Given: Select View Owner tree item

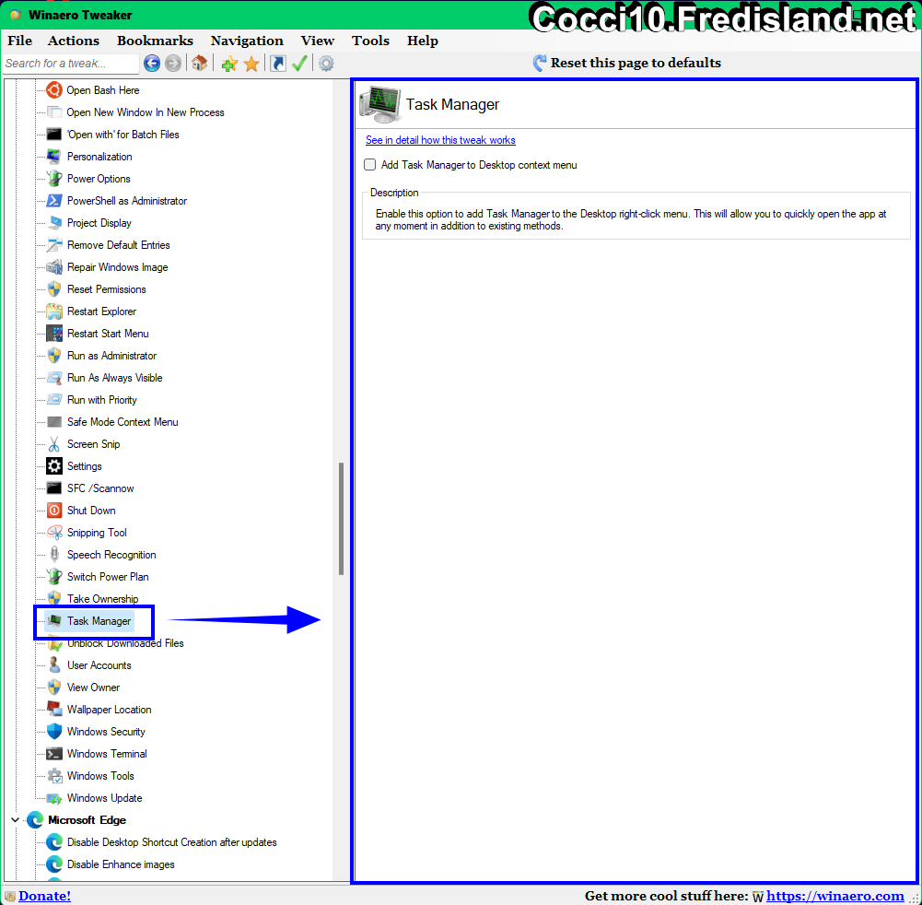Looking at the screenshot, I should click(94, 688).
